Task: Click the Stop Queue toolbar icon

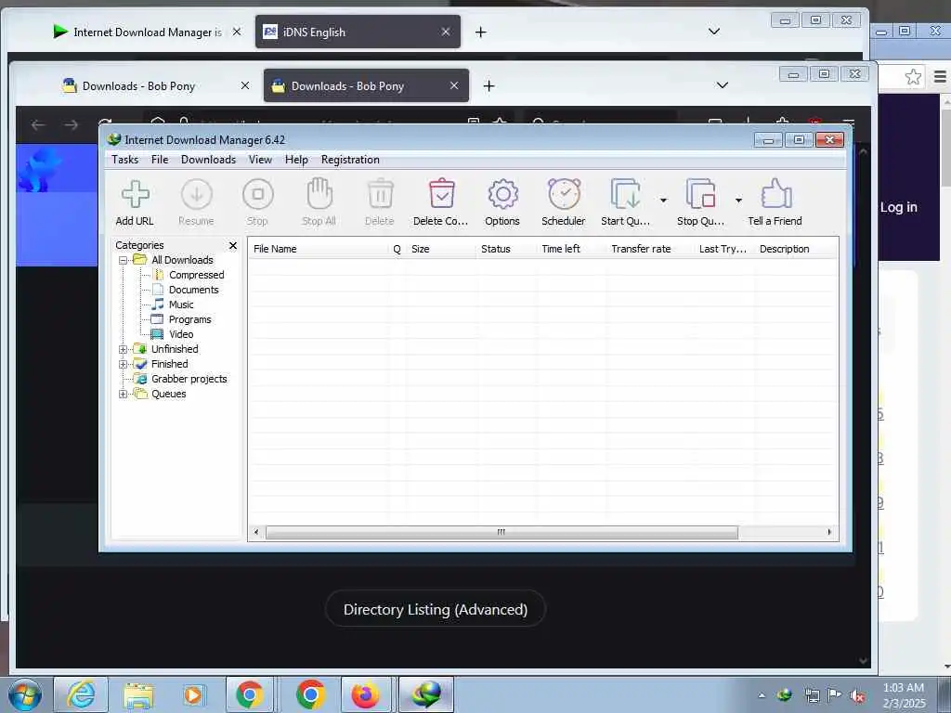Action: [700, 195]
